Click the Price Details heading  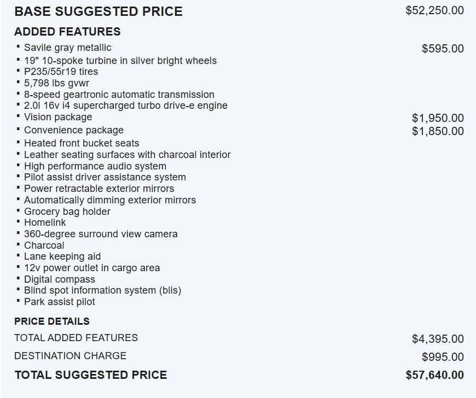(x=52, y=321)
